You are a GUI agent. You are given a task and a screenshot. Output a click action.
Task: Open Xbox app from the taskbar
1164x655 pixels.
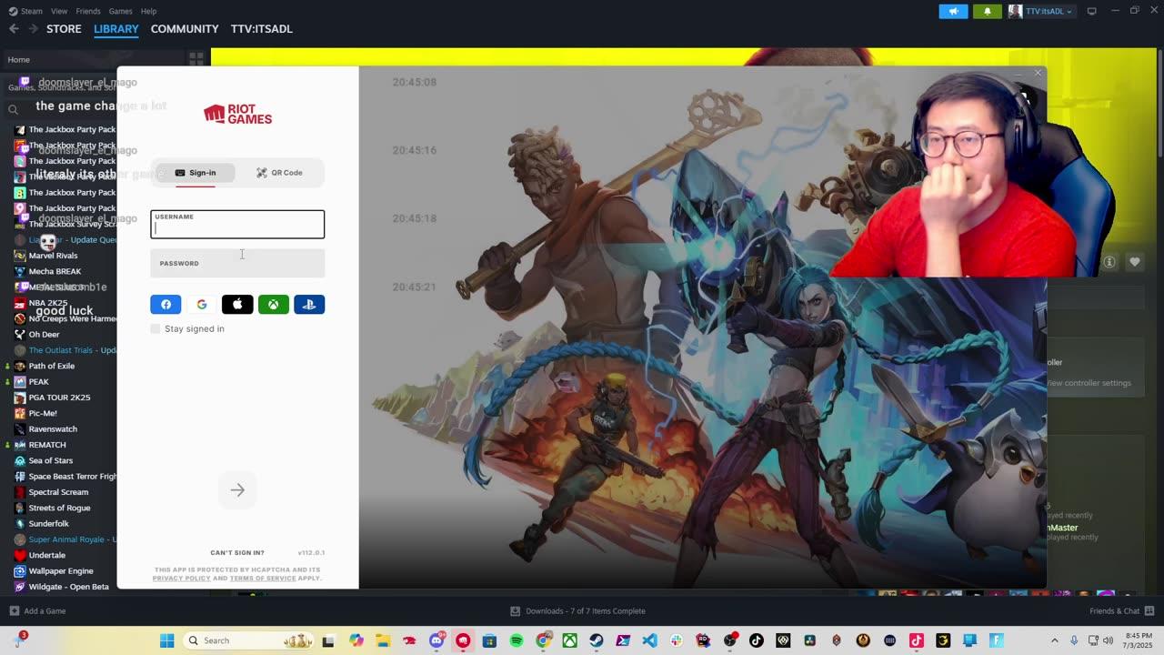(569, 640)
